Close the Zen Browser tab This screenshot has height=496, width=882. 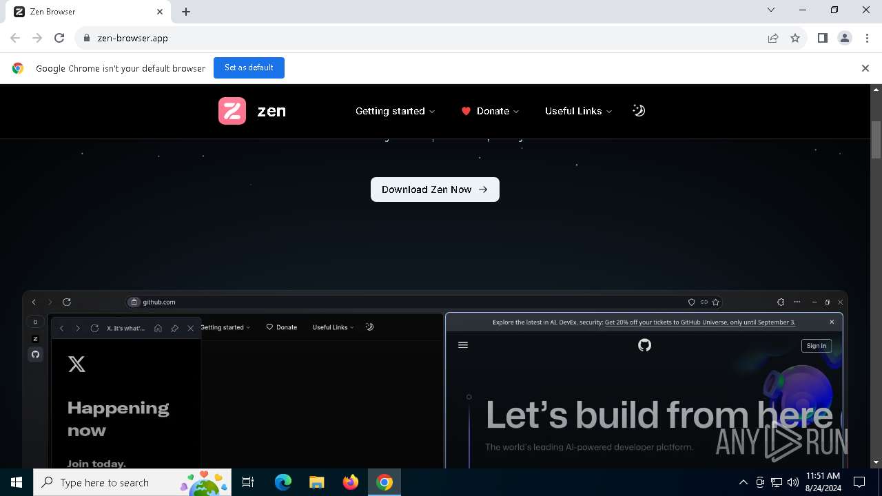click(160, 12)
